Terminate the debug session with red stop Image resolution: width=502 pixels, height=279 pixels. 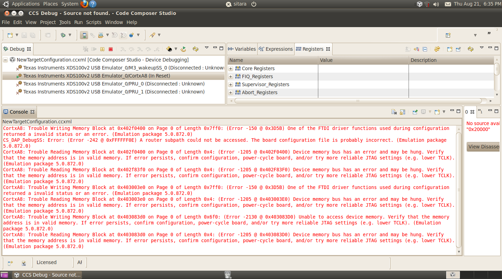111,49
